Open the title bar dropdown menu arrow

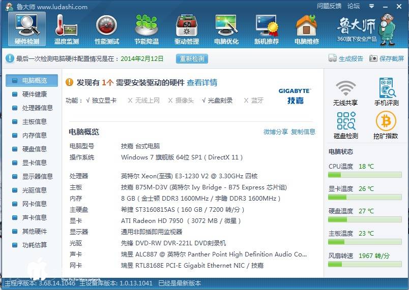372,6
